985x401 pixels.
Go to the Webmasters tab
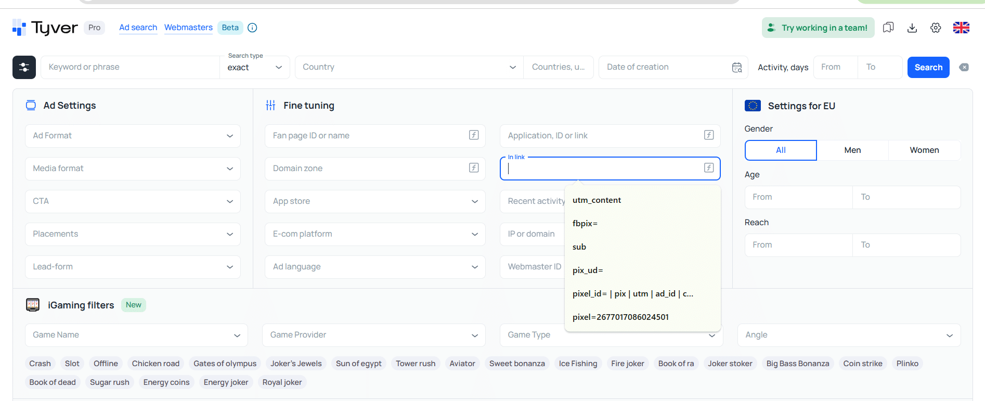[188, 28]
